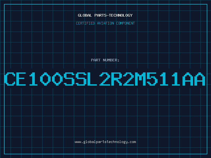Open the www.globalpartstechnology.com link

105,142
